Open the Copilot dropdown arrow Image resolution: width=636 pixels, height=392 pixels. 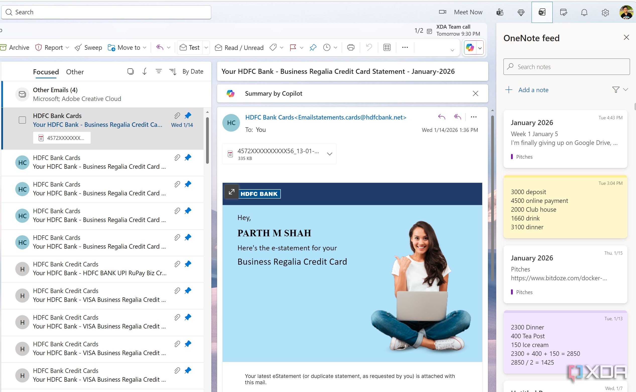(480, 48)
